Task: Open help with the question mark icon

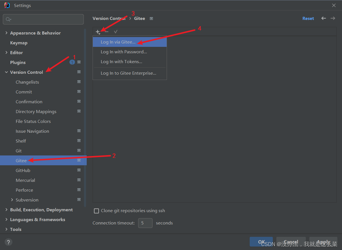Action: [8, 242]
